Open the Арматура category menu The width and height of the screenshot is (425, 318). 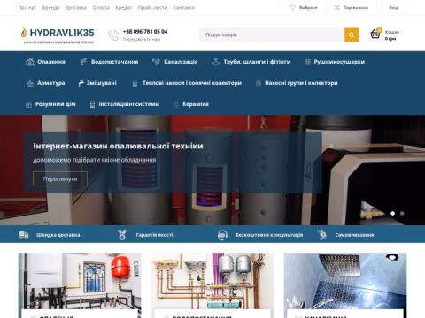point(51,83)
